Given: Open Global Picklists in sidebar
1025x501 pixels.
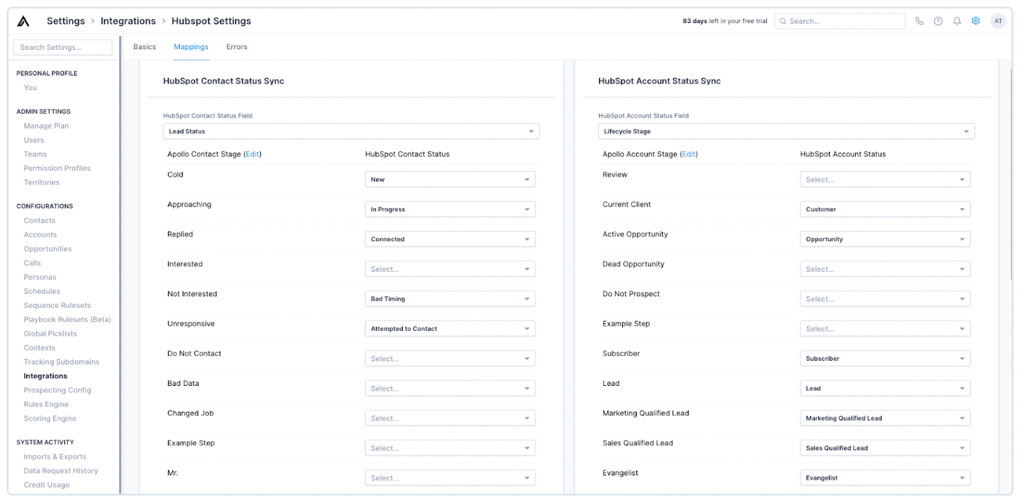Looking at the screenshot, I should point(50,333).
